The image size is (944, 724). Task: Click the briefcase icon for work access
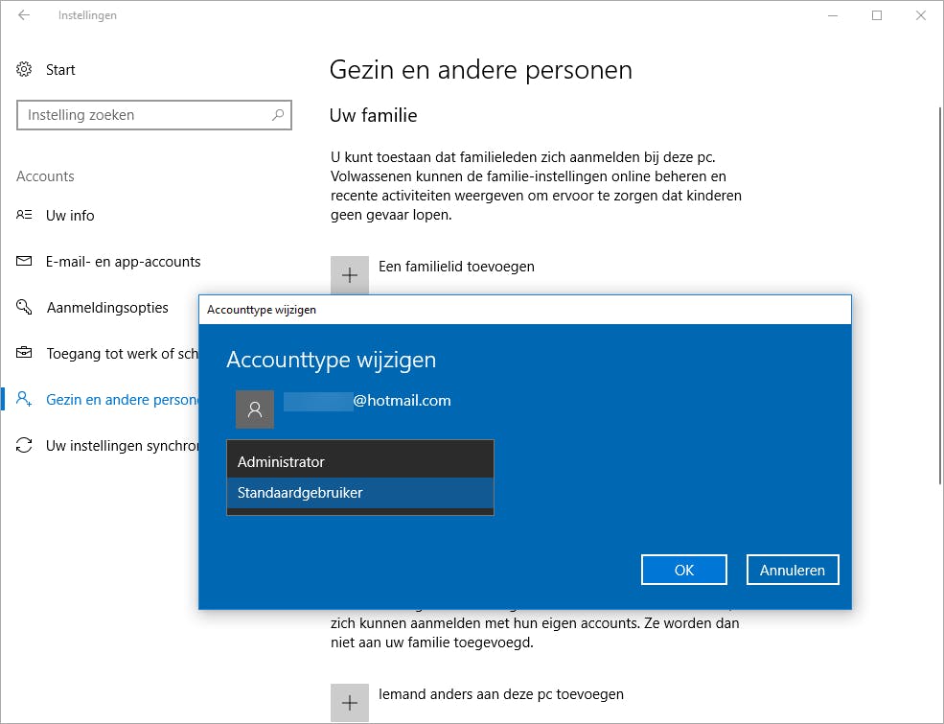[25, 354]
